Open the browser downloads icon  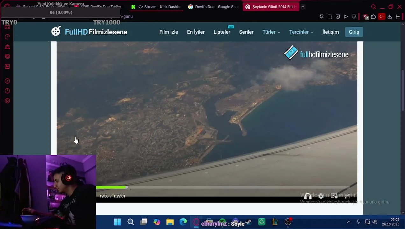389,17
